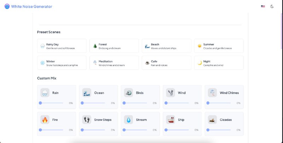Click the Stream water drop icon
This screenshot has width=283, height=143.
[128, 120]
